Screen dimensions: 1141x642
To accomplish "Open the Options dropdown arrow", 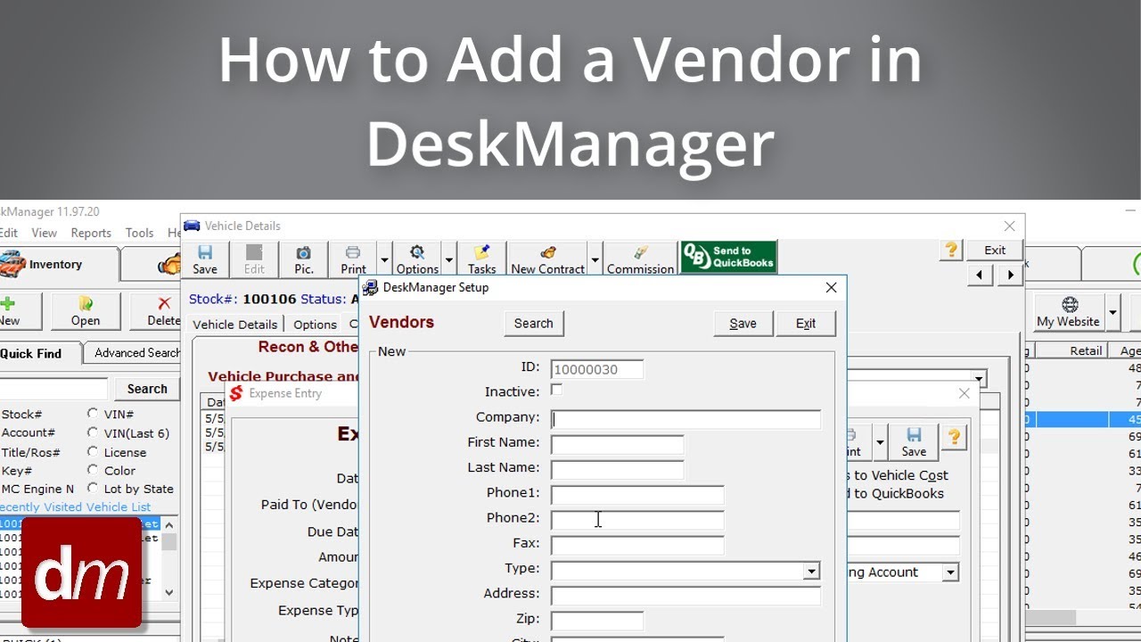I will click(448, 260).
